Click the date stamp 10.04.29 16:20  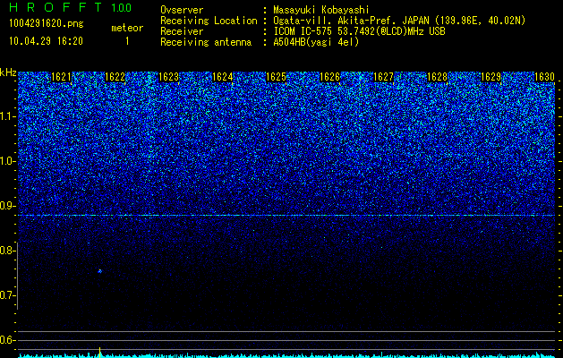(46, 41)
